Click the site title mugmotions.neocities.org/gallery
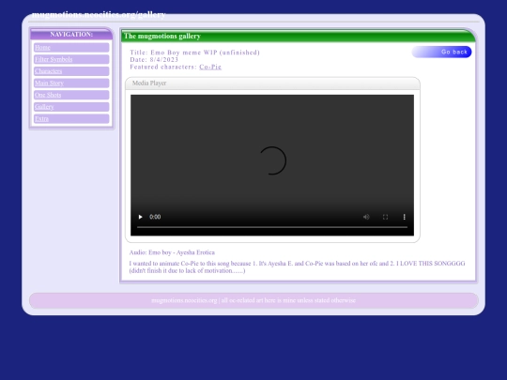 click(x=99, y=14)
